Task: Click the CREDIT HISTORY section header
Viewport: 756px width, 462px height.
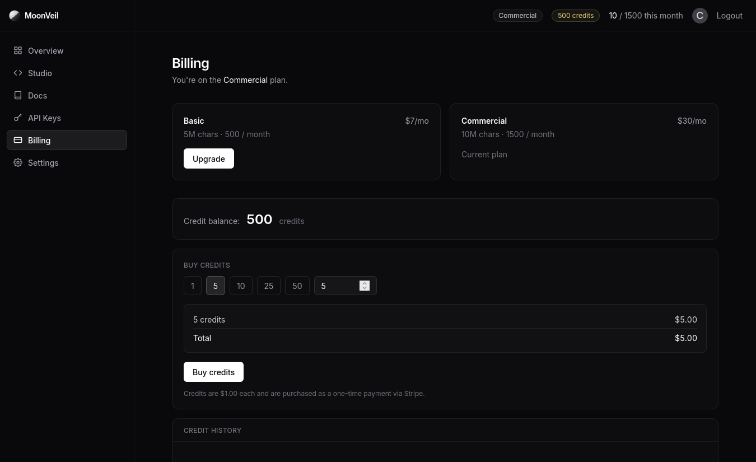Action: (x=212, y=431)
